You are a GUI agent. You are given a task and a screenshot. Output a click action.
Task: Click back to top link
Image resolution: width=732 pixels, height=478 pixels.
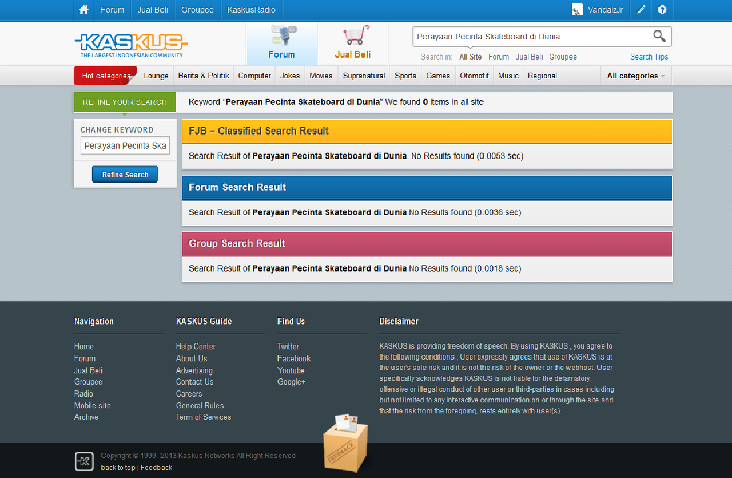tap(118, 468)
